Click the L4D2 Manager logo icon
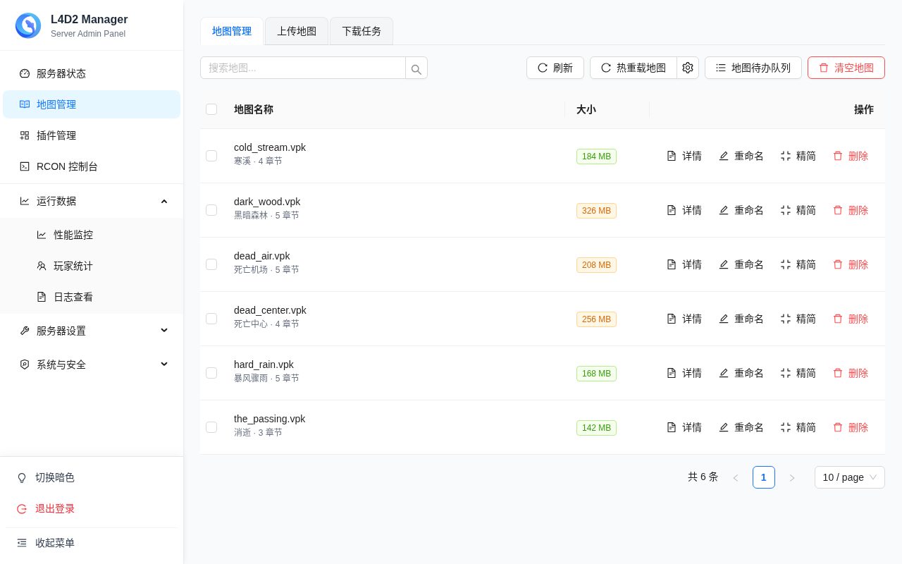The width and height of the screenshot is (902, 564). pyautogui.click(x=28, y=25)
